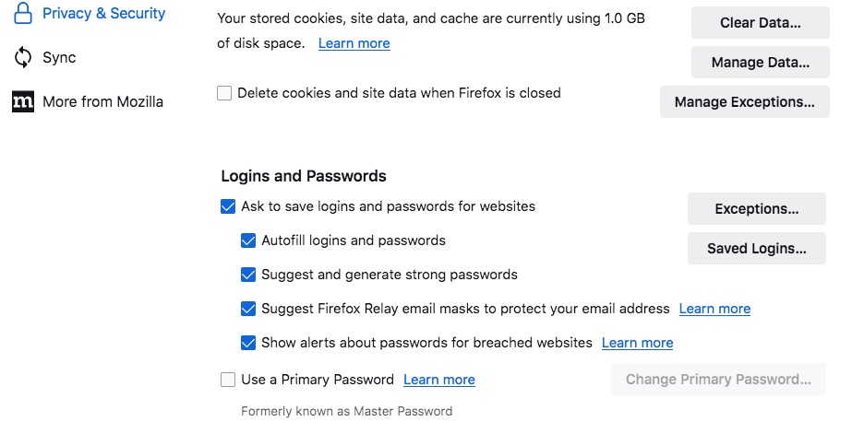Click the Clear Data button
Viewport: 864px width, 422px height.
click(761, 23)
